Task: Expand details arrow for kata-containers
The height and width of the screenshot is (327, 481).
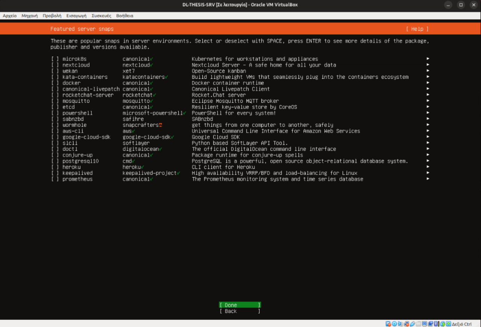Action: click(x=428, y=77)
